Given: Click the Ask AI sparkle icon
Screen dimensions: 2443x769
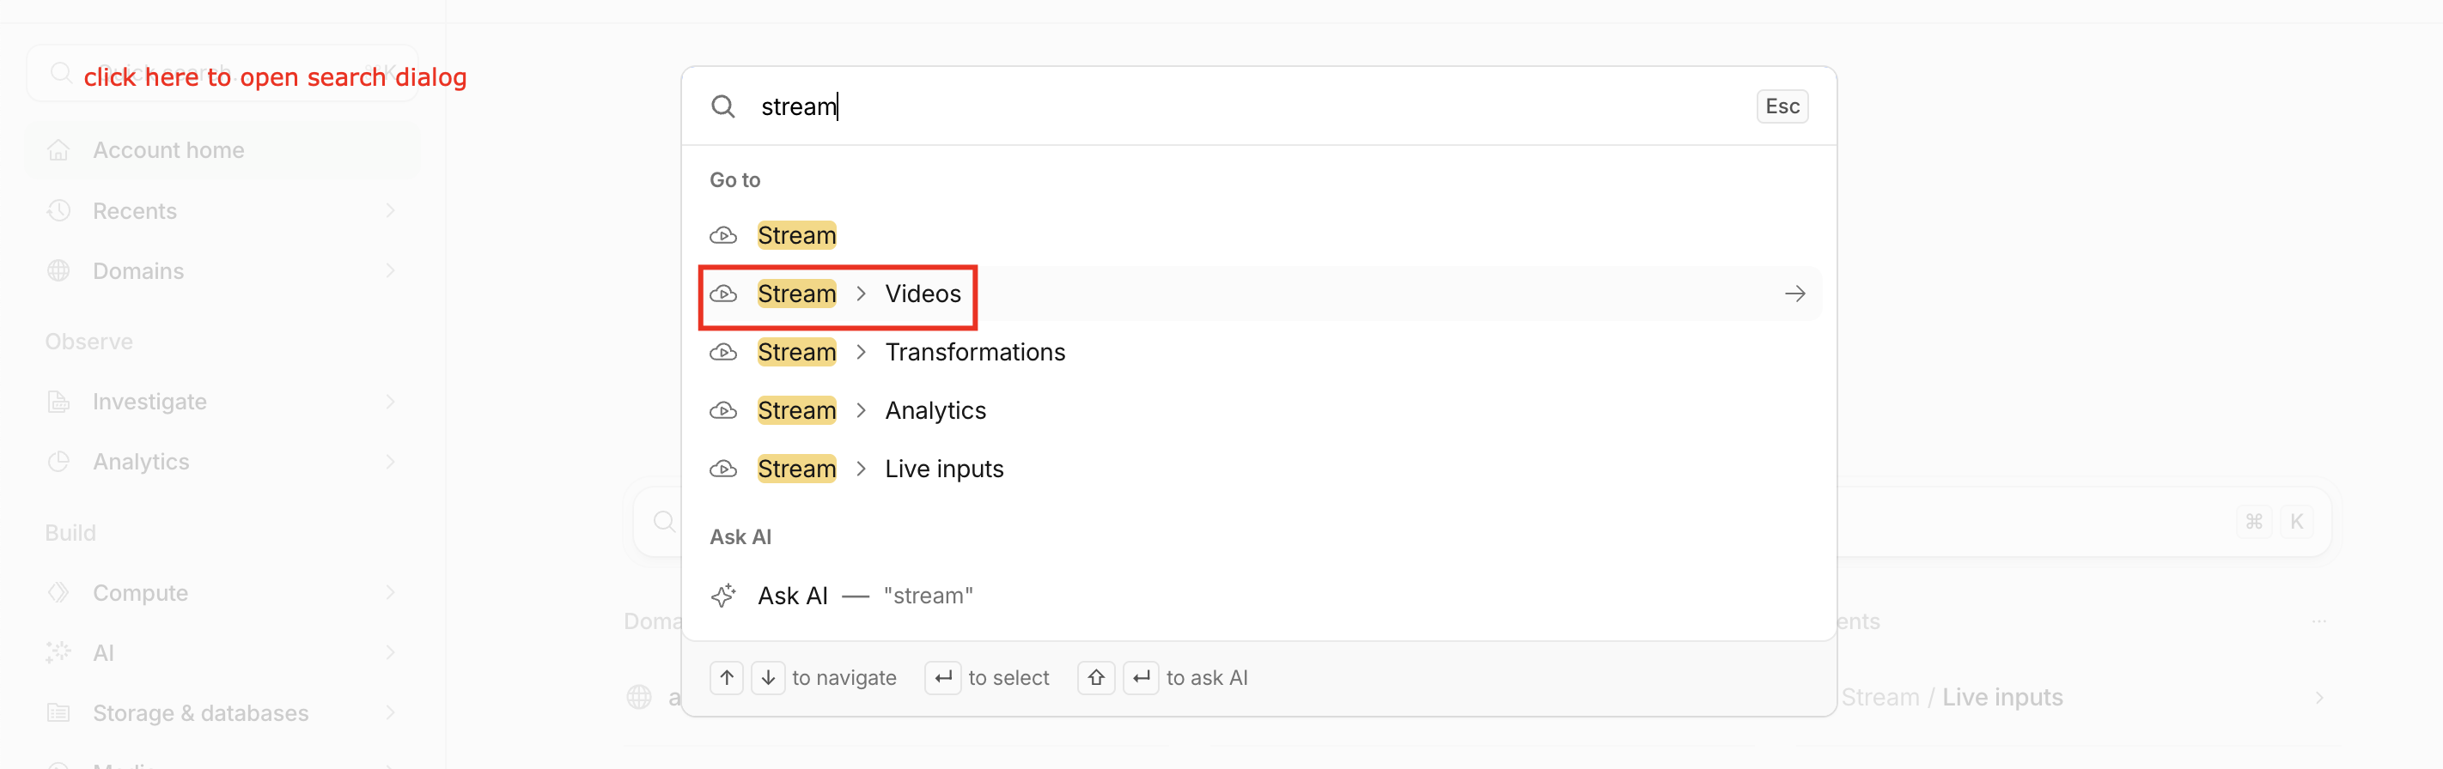Looking at the screenshot, I should tap(723, 596).
